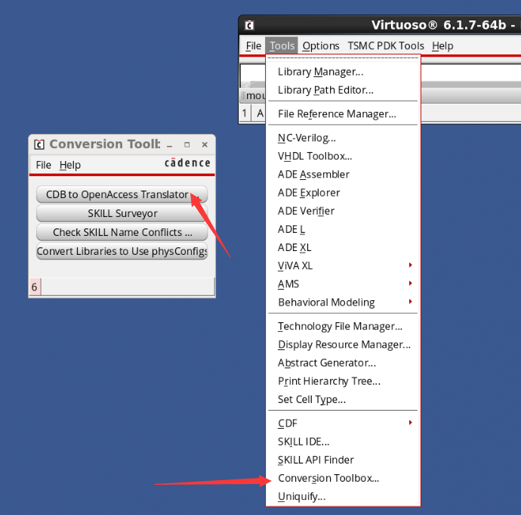Click Convert Libraries to Use physConfigs button
Screen dimensions: 521x515
122,251
